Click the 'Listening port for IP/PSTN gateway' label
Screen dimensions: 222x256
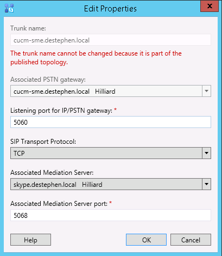[61, 111]
